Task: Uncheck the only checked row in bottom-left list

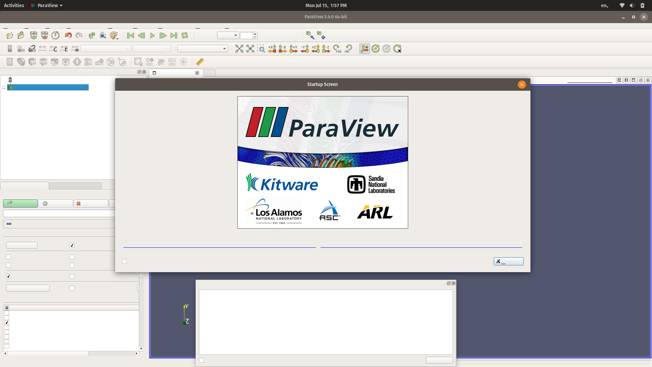Action: 7,322
